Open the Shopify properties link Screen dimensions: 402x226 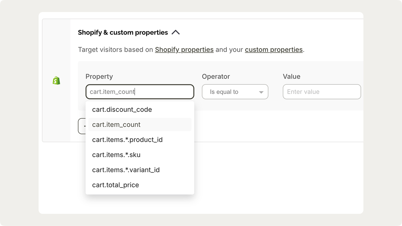click(184, 50)
